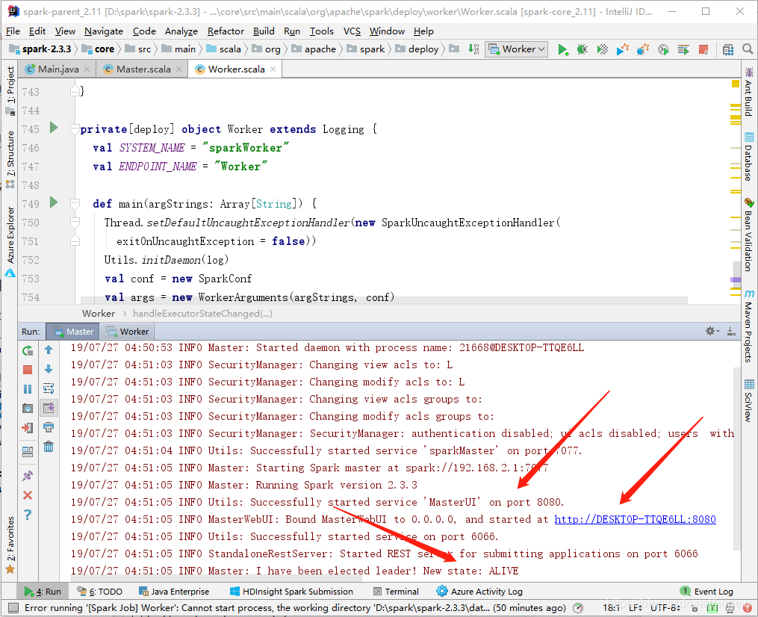
Task: Click fold end marker at line 751
Action: (x=75, y=241)
